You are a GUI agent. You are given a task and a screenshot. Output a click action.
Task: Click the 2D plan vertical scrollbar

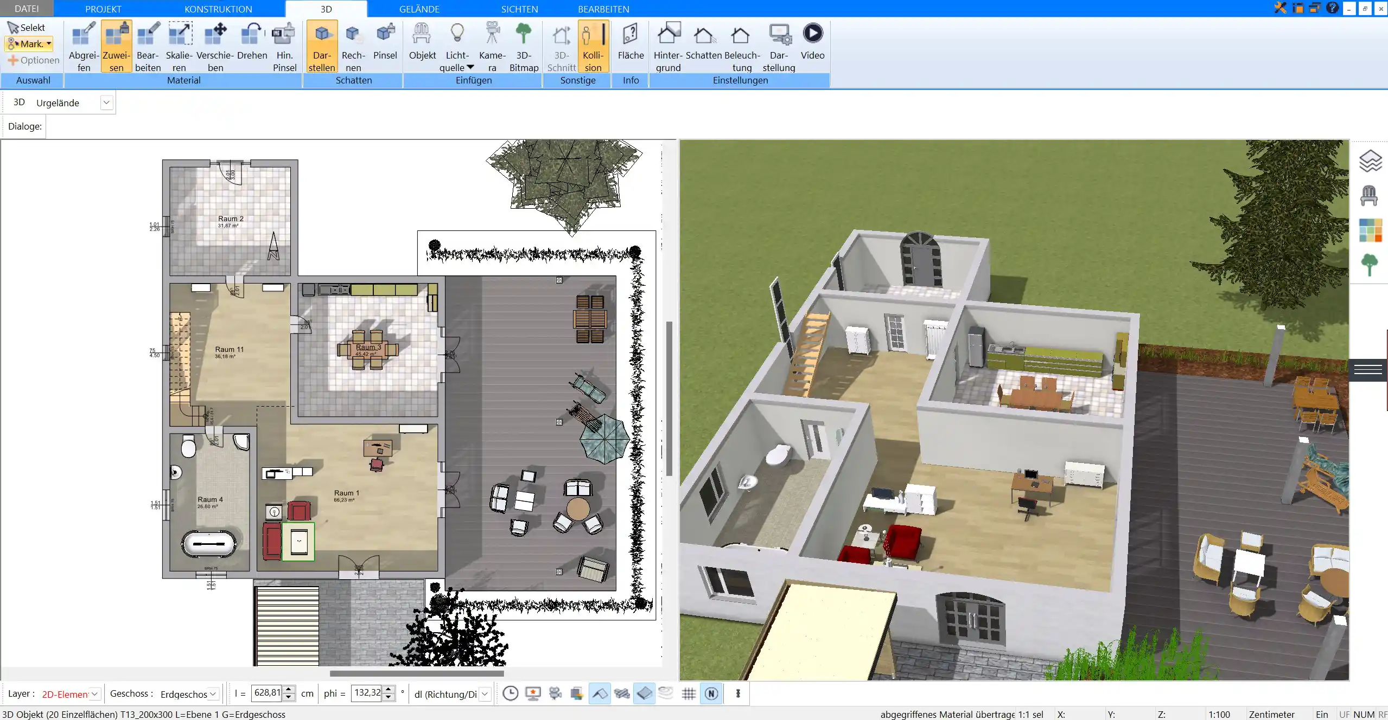coord(670,398)
